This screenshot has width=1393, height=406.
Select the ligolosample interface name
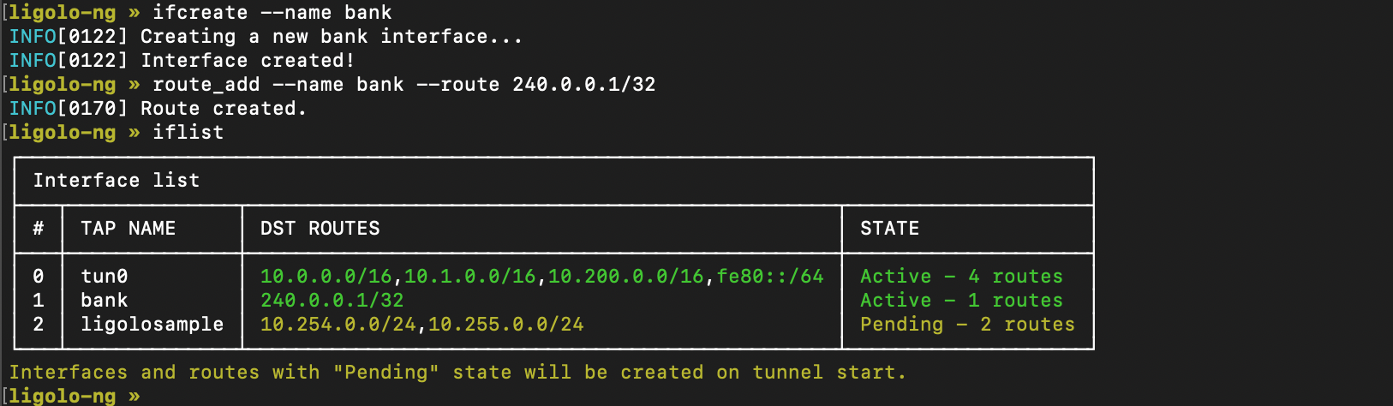(x=152, y=325)
